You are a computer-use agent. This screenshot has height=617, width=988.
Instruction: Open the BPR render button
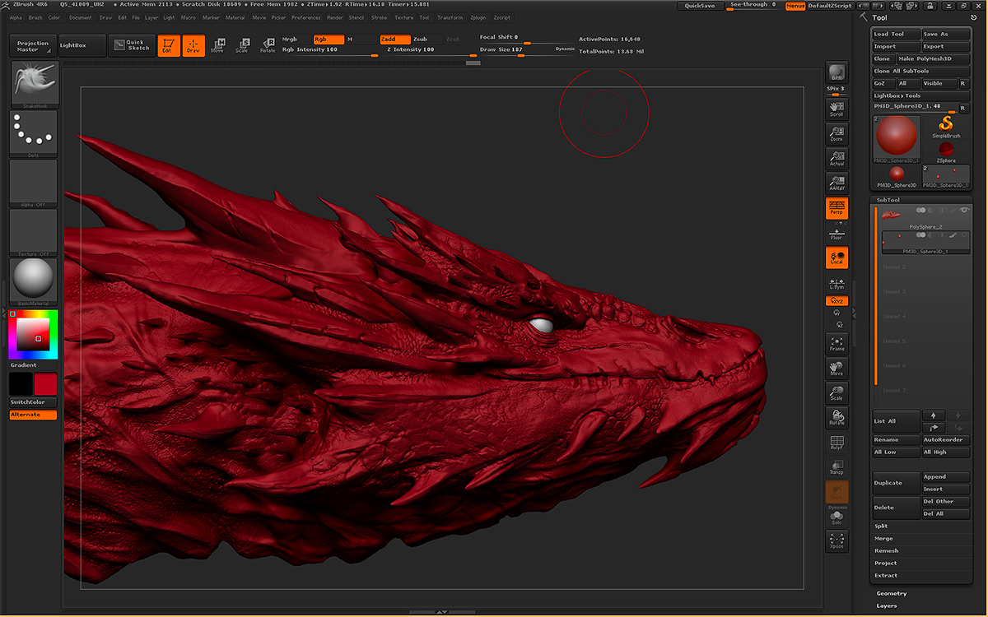[x=837, y=72]
